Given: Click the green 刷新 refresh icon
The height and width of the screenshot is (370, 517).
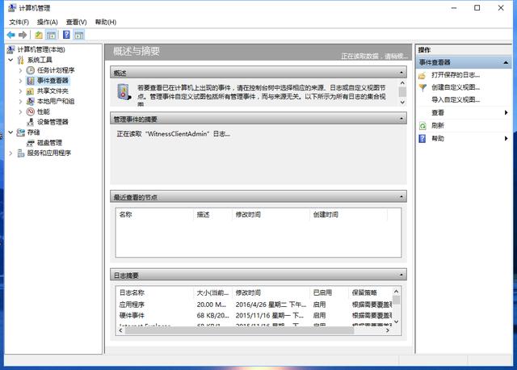Looking at the screenshot, I should point(422,126).
